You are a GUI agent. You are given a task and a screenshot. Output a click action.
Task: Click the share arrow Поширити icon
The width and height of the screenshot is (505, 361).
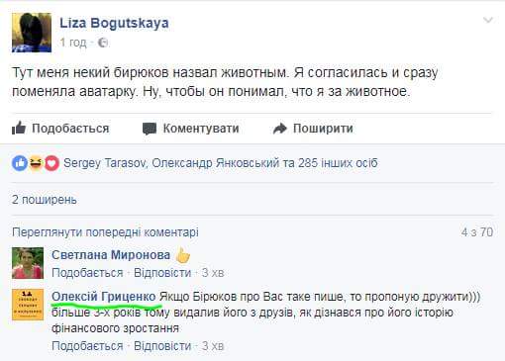280,129
